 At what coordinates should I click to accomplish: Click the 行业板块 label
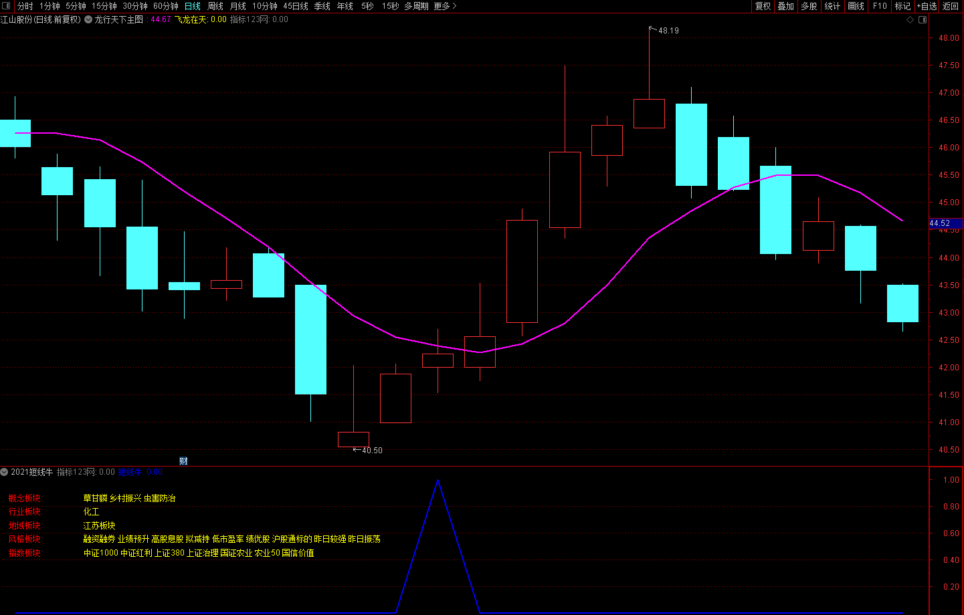click(x=25, y=511)
